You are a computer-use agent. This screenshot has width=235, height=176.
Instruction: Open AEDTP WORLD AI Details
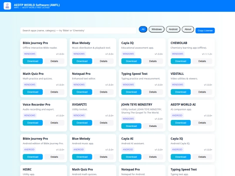(202, 123)
